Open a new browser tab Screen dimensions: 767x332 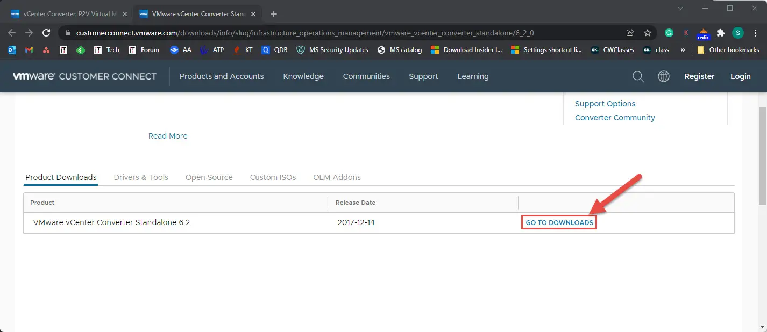[274, 14]
